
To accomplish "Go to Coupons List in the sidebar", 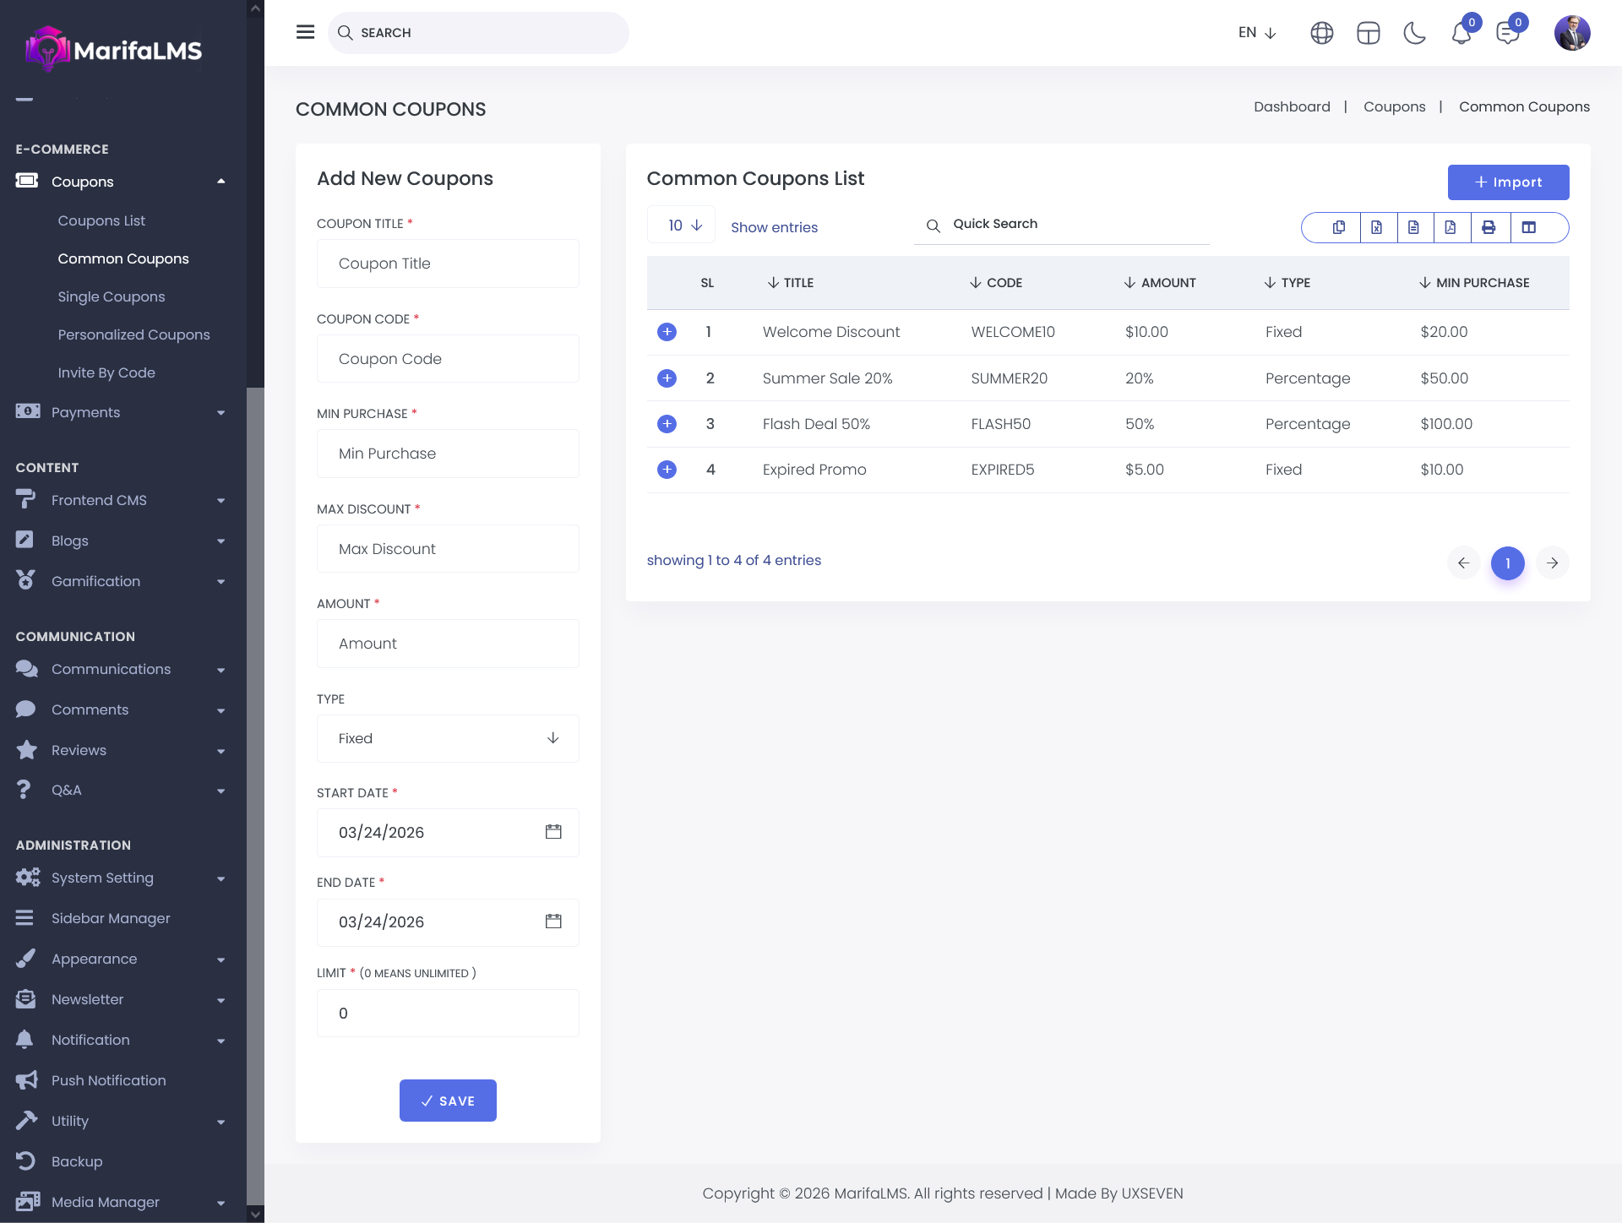I will pos(101,220).
